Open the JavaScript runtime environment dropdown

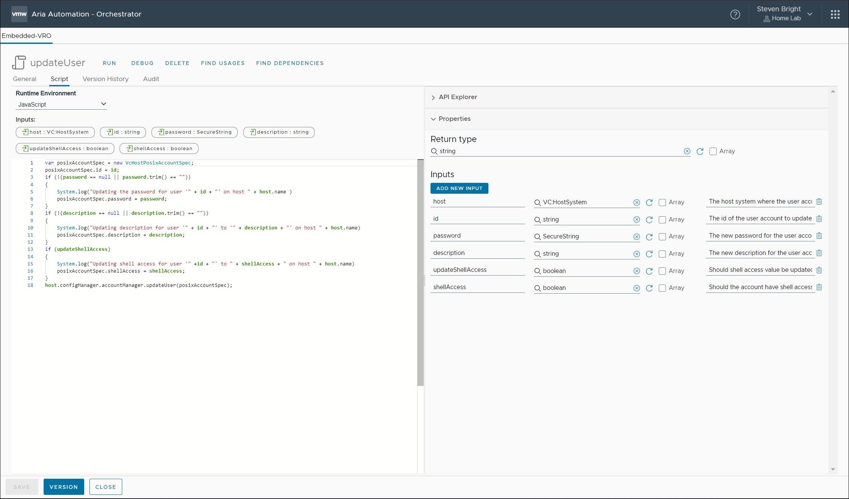(62, 104)
